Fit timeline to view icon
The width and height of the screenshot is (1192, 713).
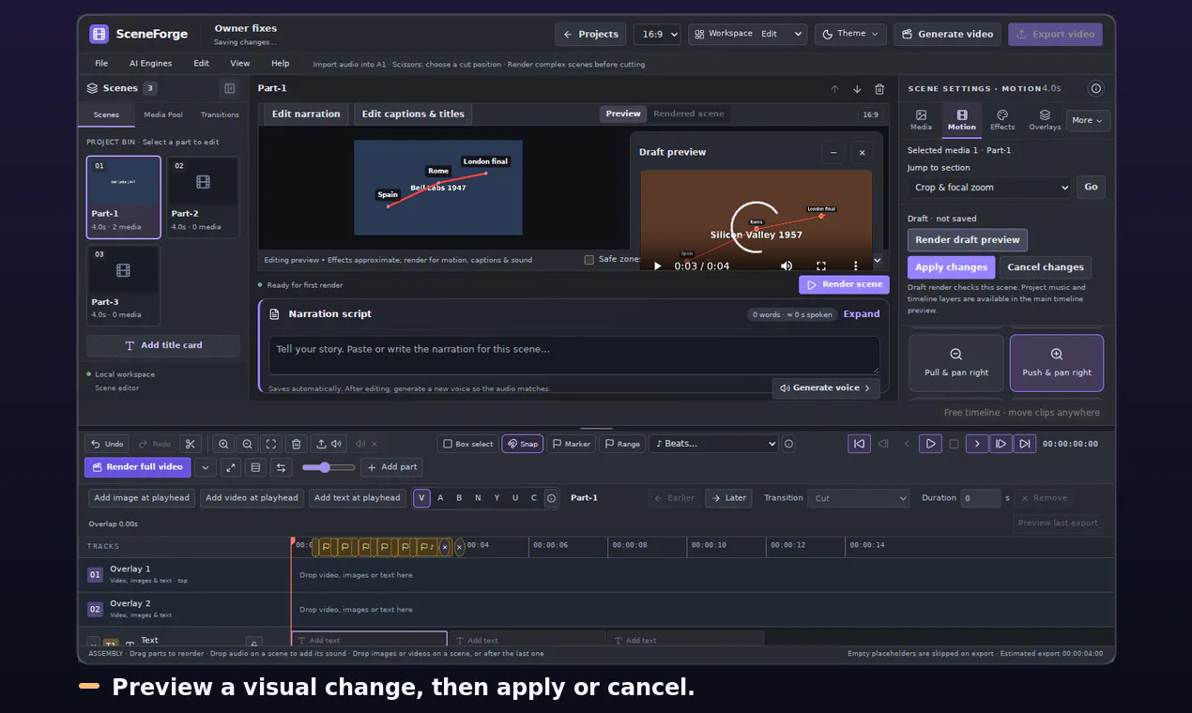271,444
